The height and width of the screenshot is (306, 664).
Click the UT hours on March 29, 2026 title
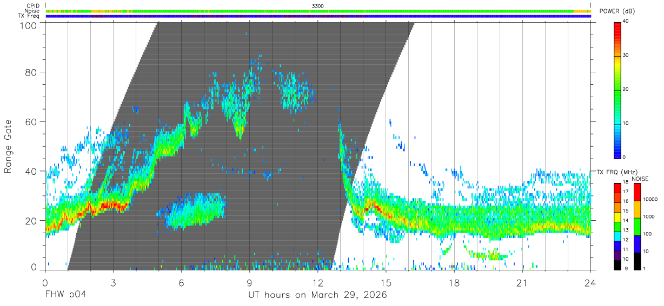coord(317,295)
